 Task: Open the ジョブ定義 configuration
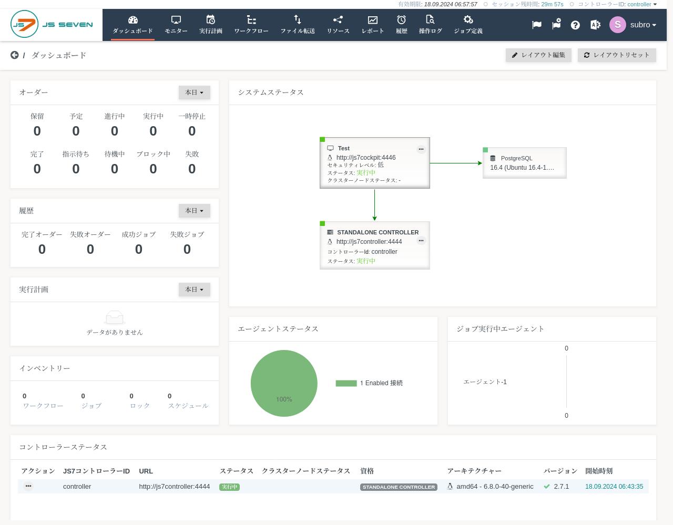coord(468,25)
